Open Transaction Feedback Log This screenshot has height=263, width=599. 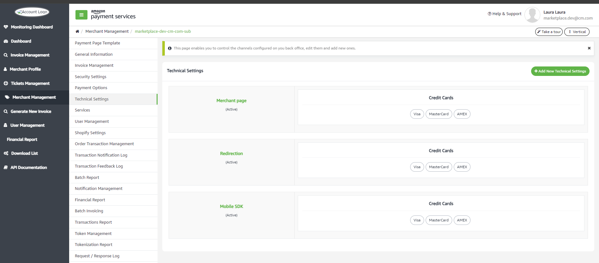pyautogui.click(x=113, y=166)
